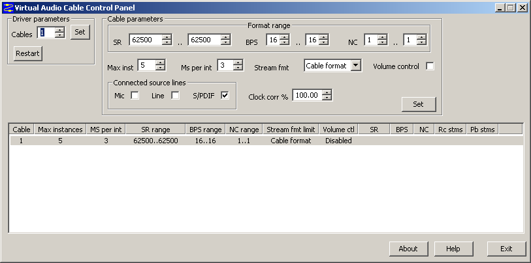Decrease maximum NC with down spinner arrow

(x=421, y=42)
